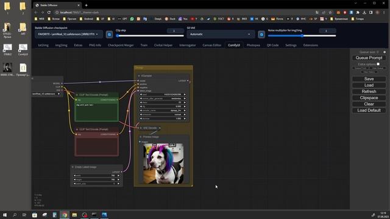Open the SD VAE Automatic dropdown
The height and width of the screenshot is (219, 390).
[x=221, y=34]
